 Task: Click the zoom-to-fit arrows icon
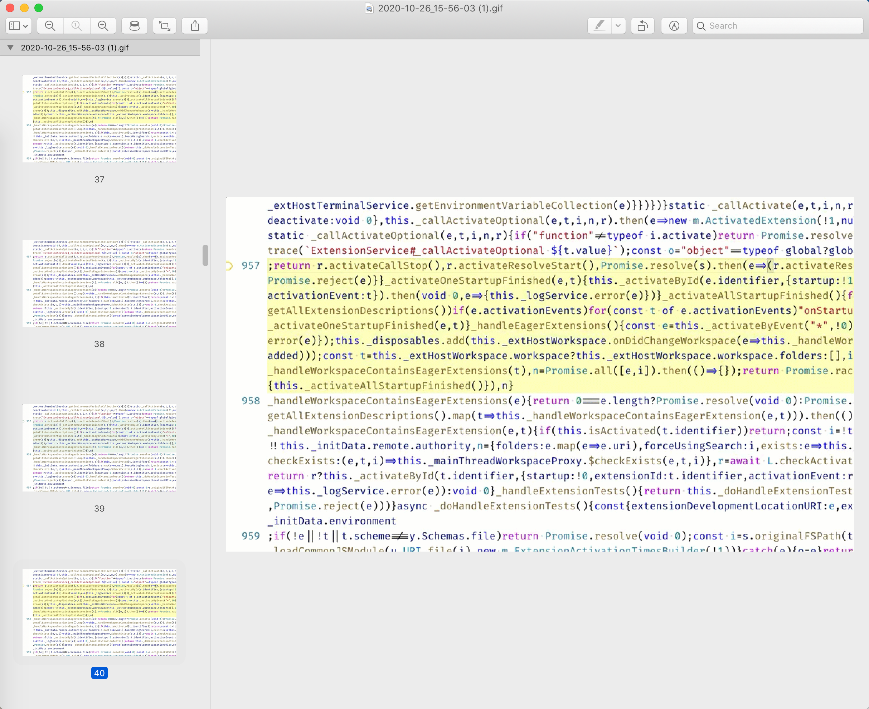point(164,25)
